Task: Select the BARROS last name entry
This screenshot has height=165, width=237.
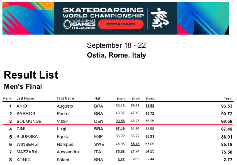Action: pos(26,114)
